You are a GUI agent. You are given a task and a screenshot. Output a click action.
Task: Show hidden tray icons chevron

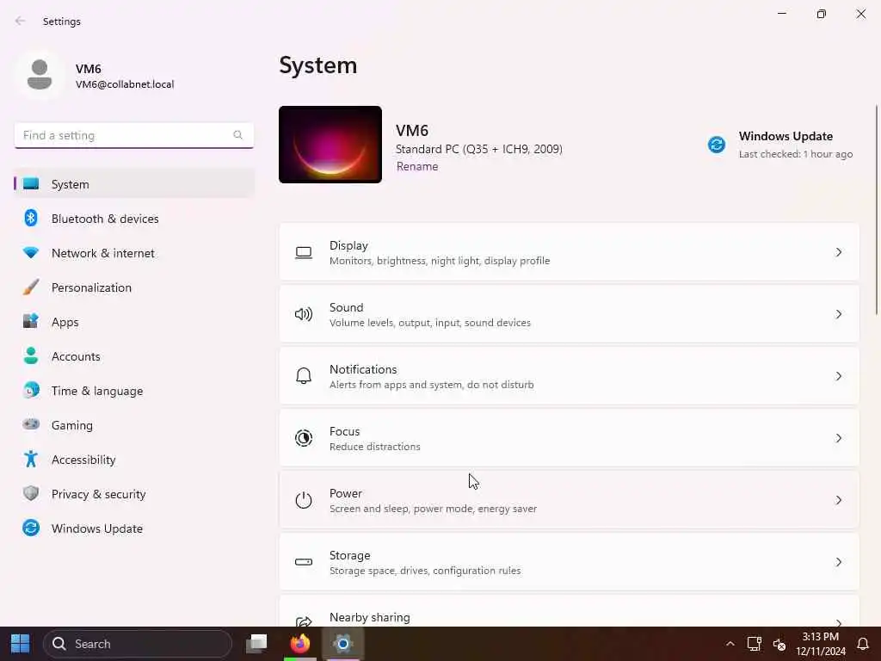point(730,644)
